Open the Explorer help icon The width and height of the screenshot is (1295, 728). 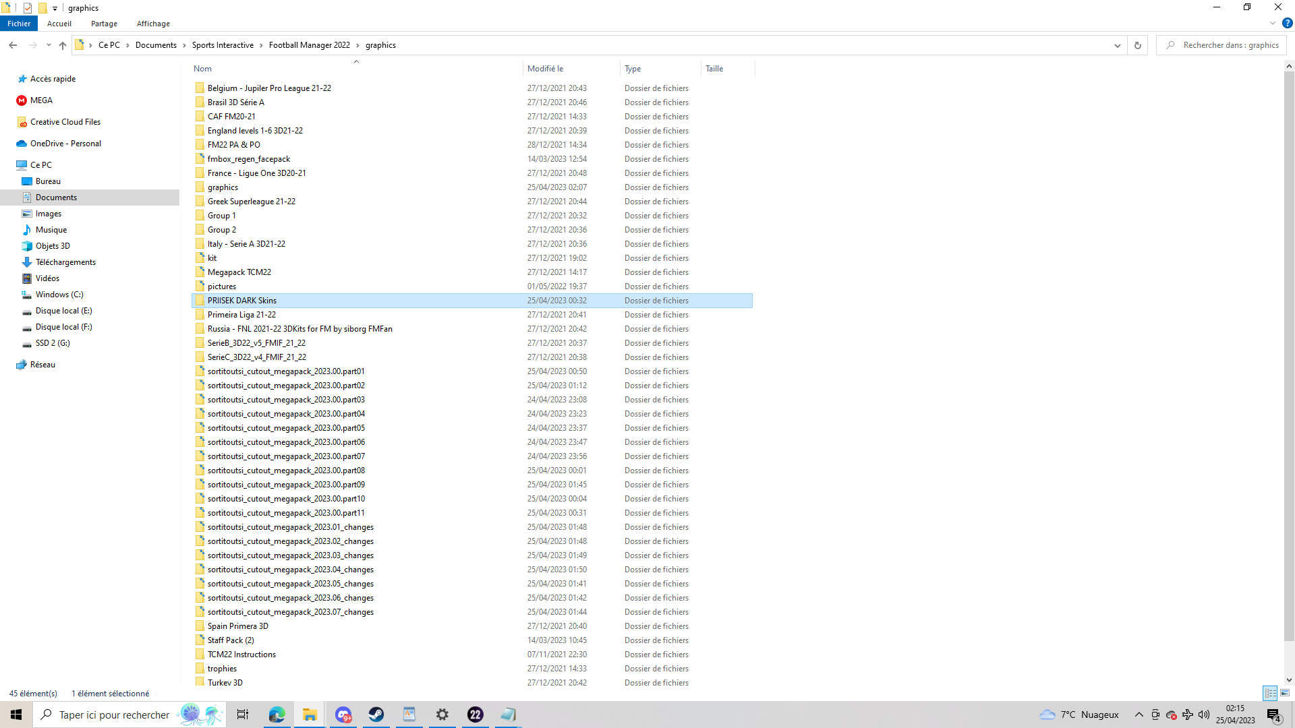(1287, 23)
